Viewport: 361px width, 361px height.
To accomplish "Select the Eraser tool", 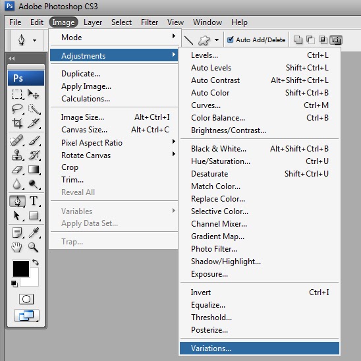I will (x=17, y=170).
